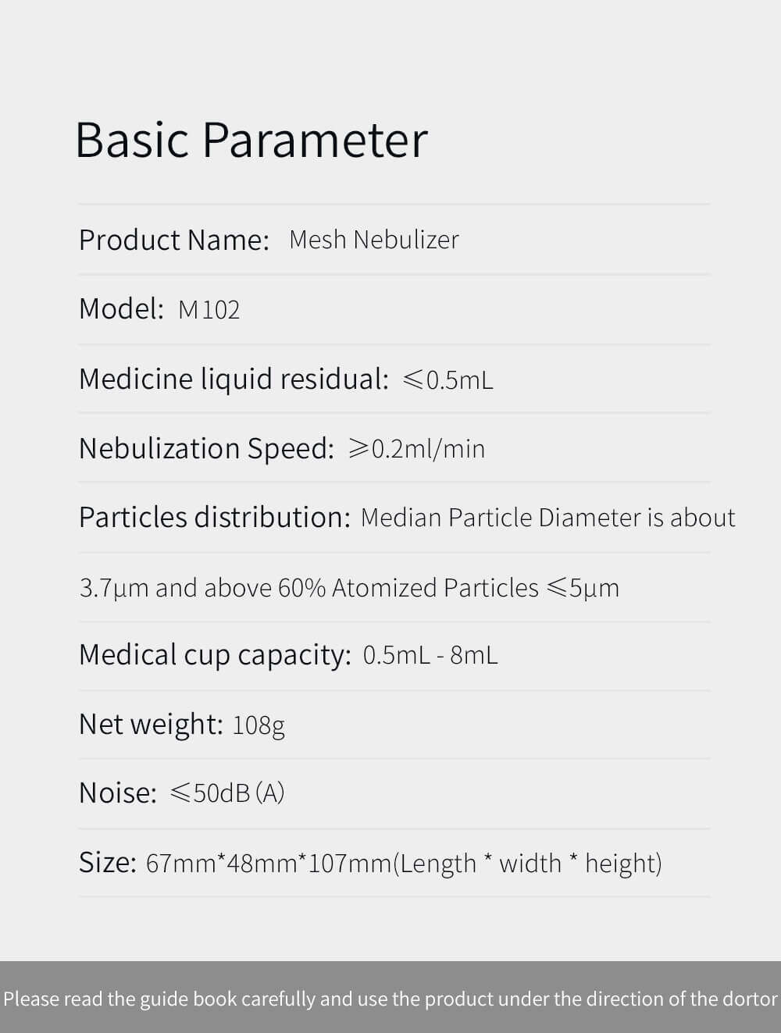
Task: Click the "Net weight:" label
Action: pyautogui.click(x=151, y=724)
